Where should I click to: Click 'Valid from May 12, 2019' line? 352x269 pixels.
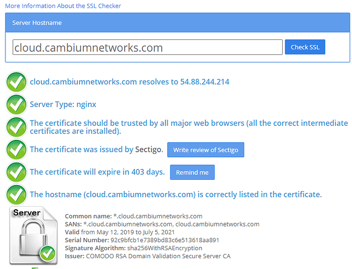(x=120, y=232)
